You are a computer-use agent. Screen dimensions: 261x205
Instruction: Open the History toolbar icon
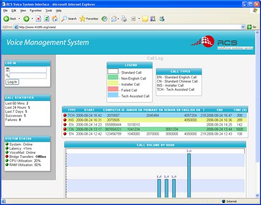pos(104,19)
